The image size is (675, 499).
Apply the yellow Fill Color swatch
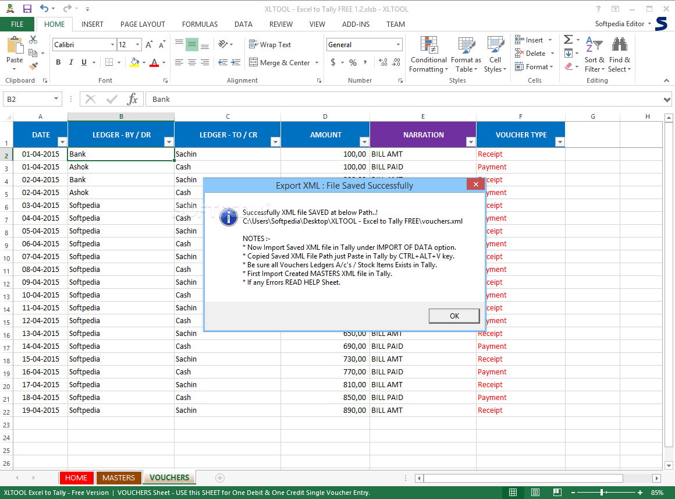pyautogui.click(x=135, y=62)
